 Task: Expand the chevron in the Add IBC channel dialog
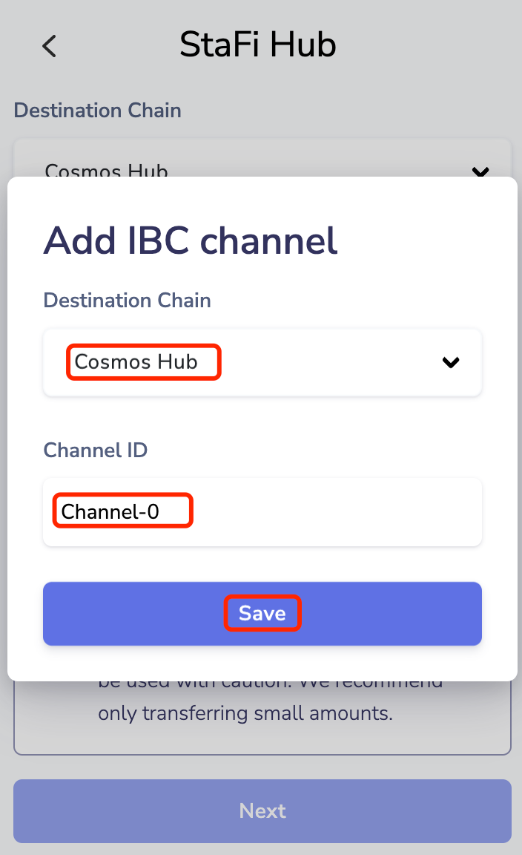coord(451,363)
